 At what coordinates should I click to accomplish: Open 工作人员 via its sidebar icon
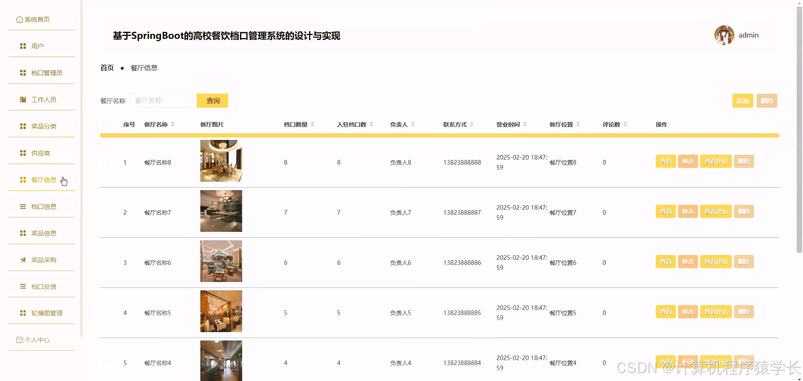pyautogui.click(x=23, y=99)
